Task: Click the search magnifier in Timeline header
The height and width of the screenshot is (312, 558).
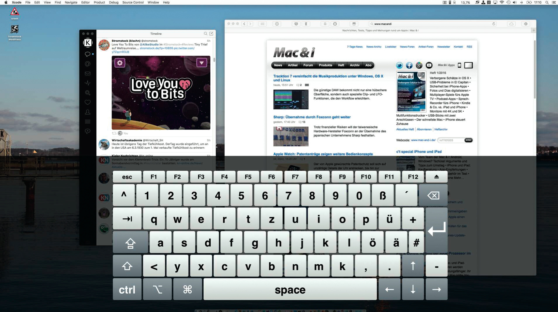Action: coord(205,34)
